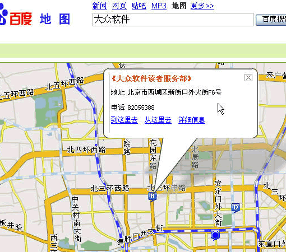Select the 地图 tab

(179, 6)
